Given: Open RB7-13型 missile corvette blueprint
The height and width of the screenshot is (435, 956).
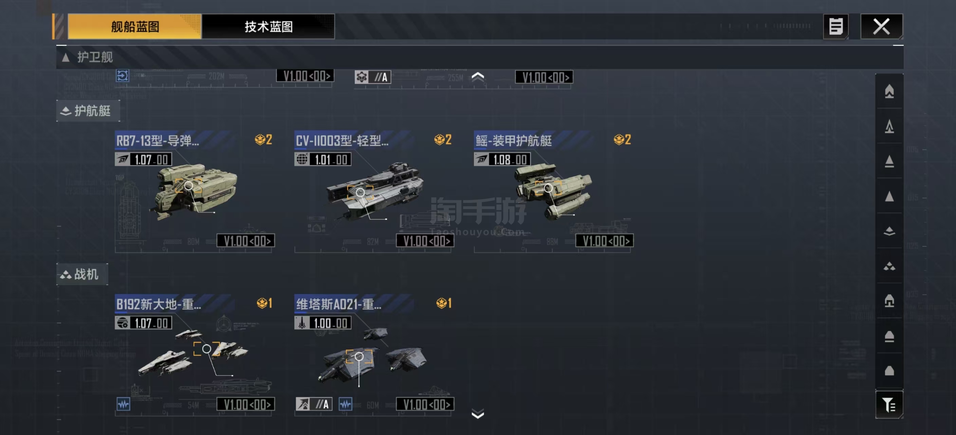Looking at the screenshot, I should (x=195, y=191).
